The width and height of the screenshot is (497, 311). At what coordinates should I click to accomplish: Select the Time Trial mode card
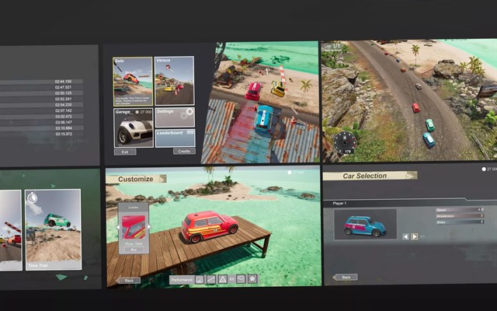click(54, 229)
